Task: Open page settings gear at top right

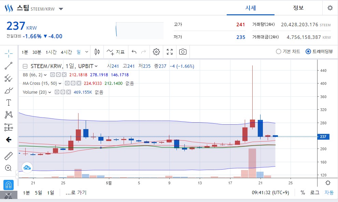Action: 330,8
